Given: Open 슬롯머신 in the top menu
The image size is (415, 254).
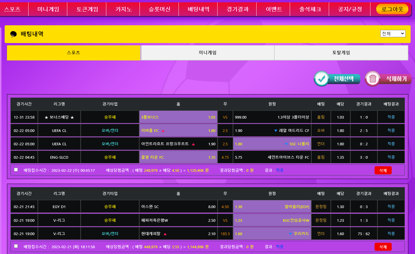Looking at the screenshot, I should click(x=159, y=9).
